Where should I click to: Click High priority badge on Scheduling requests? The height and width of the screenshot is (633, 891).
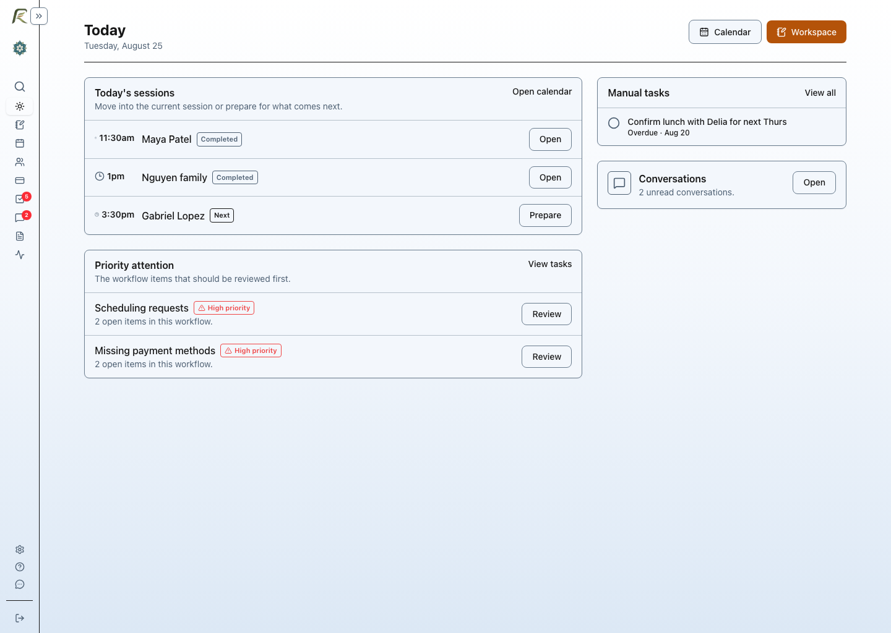(224, 308)
